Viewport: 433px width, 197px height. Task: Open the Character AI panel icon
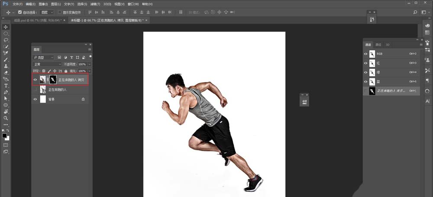tap(427, 101)
